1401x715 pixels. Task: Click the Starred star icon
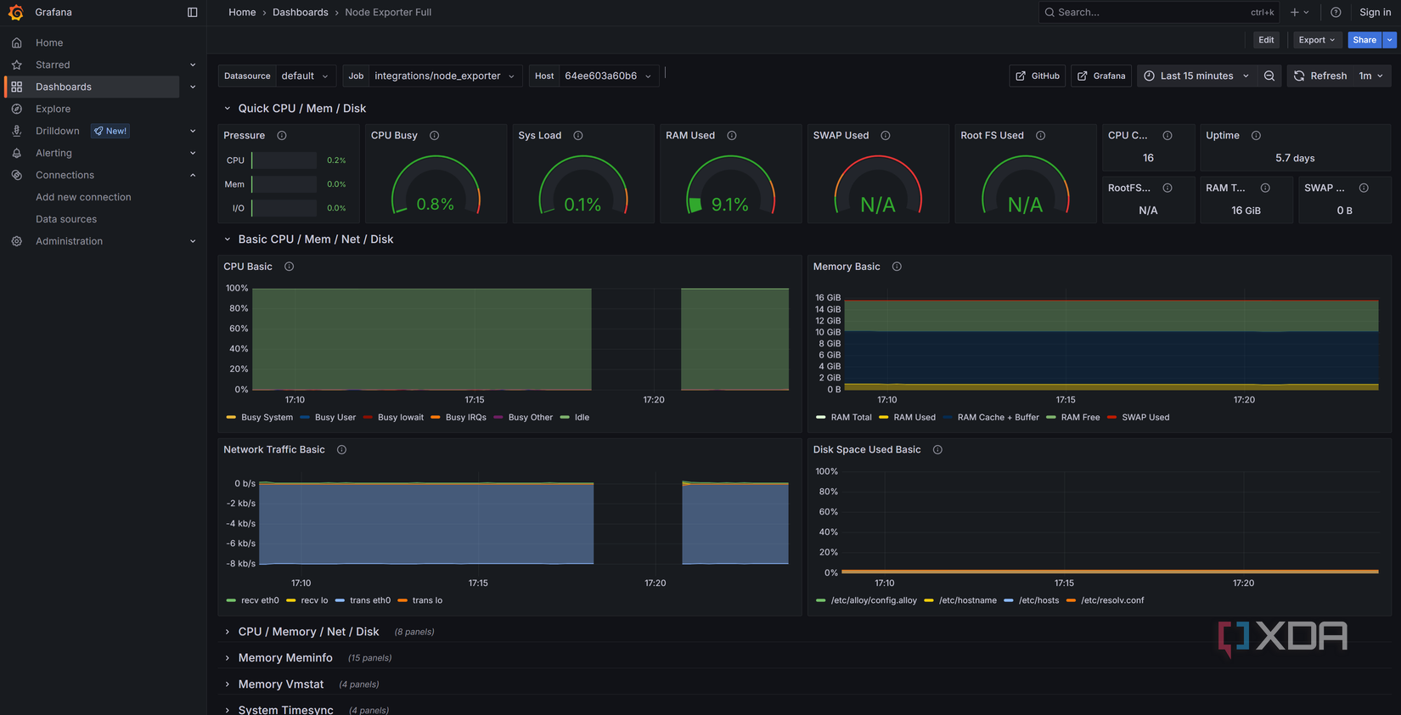click(17, 65)
